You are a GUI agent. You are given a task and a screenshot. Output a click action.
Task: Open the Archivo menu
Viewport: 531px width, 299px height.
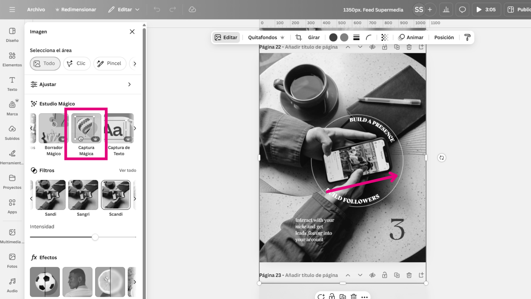(36, 10)
